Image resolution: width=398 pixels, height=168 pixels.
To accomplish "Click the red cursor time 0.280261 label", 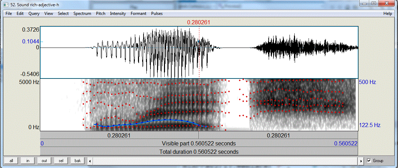I will pyautogui.click(x=199, y=22).
